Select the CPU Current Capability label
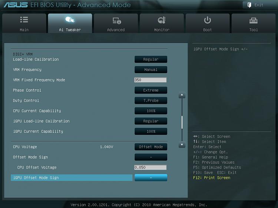278x208 pixels. [37, 111]
